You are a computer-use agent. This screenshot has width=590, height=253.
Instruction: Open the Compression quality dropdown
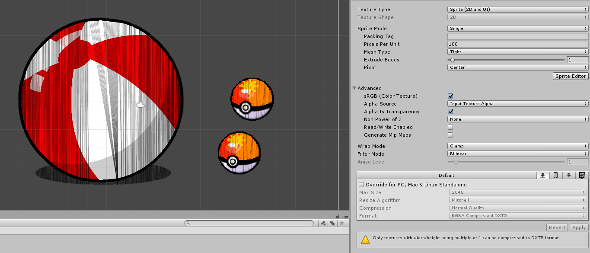(x=518, y=208)
